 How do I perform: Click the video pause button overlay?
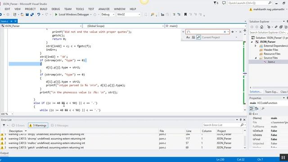[x=283, y=157]
